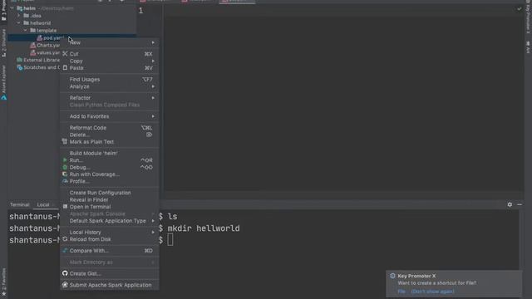Click the Submit Apache Spark Application icon

65,285
